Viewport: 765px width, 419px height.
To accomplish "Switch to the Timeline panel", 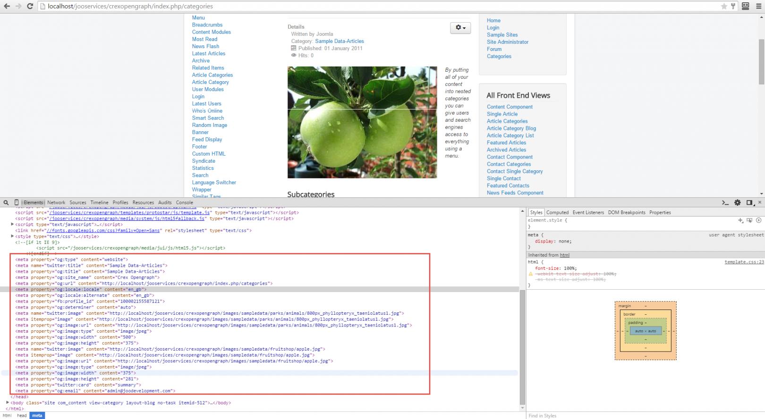I will [x=99, y=202].
